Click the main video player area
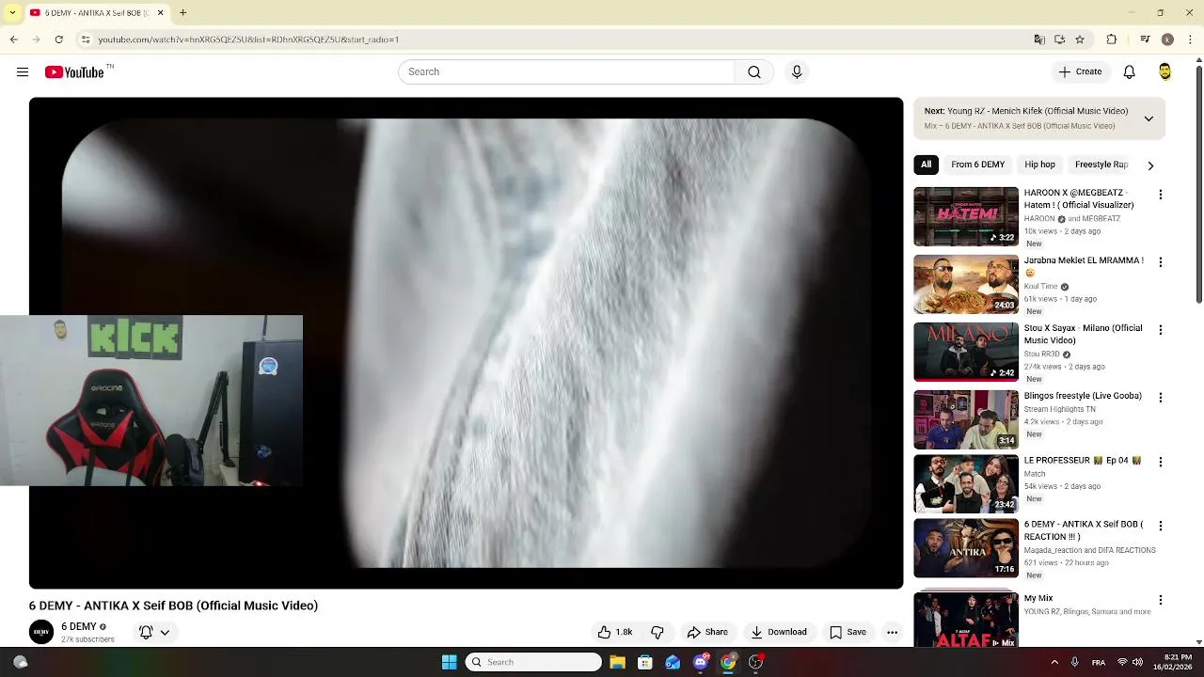Image resolution: width=1204 pixels, height=677 pixels. pos(466,343)
